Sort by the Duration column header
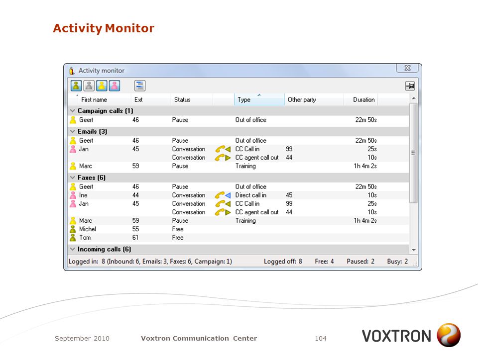478x358 pixels. 360,99
